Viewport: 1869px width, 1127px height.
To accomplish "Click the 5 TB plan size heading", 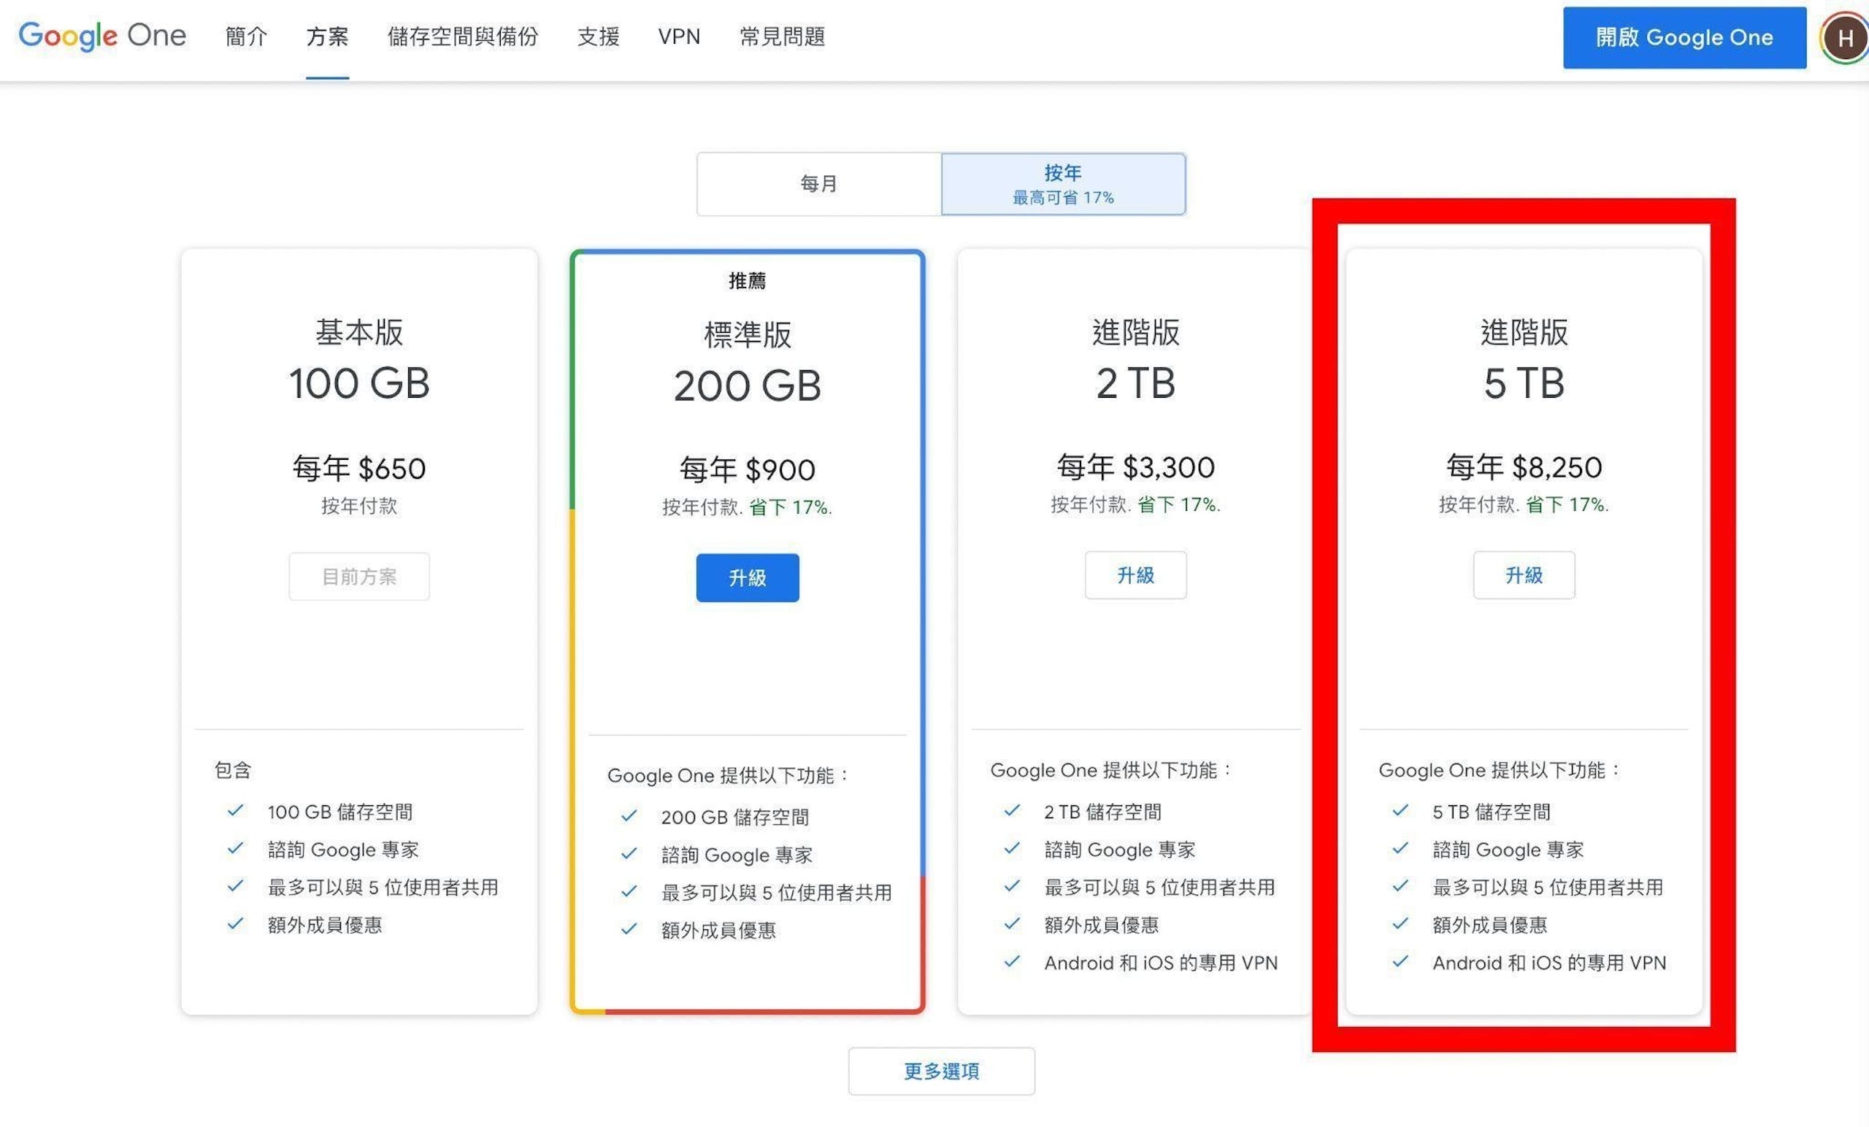I will click(1524, 383).
